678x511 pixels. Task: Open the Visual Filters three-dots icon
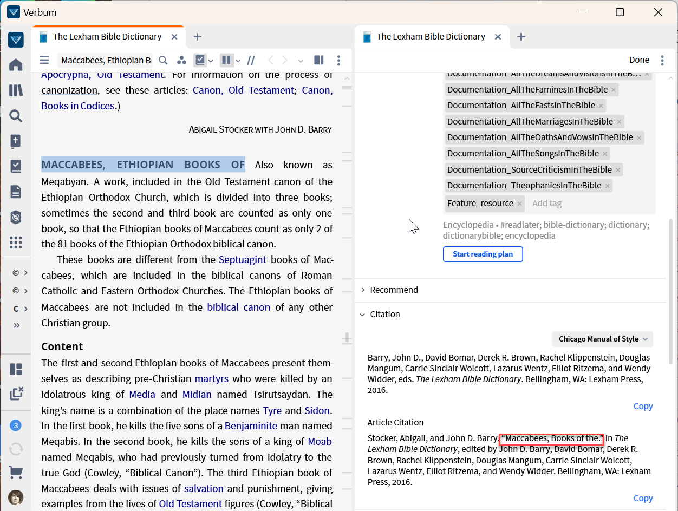tap(181, 60)
